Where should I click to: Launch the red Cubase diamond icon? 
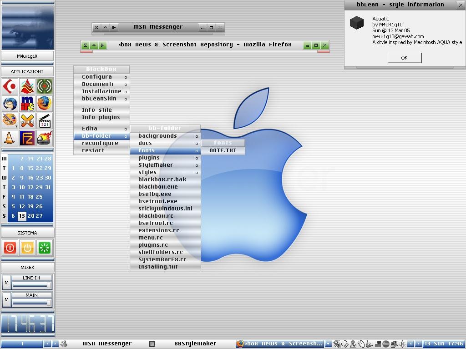click(10, 86)
